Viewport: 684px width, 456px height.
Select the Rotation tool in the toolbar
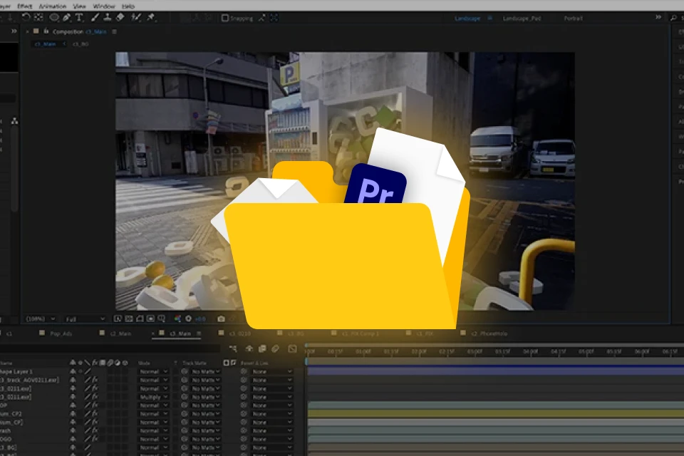(26, 17)
